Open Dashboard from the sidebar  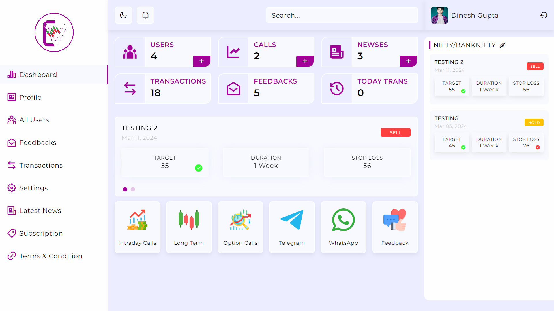click(x=54, y=75)
